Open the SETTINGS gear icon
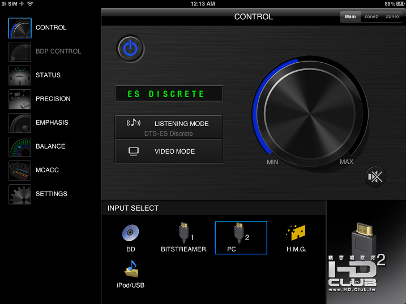This screenshot has height=304, width=406. tap(20, 194)
